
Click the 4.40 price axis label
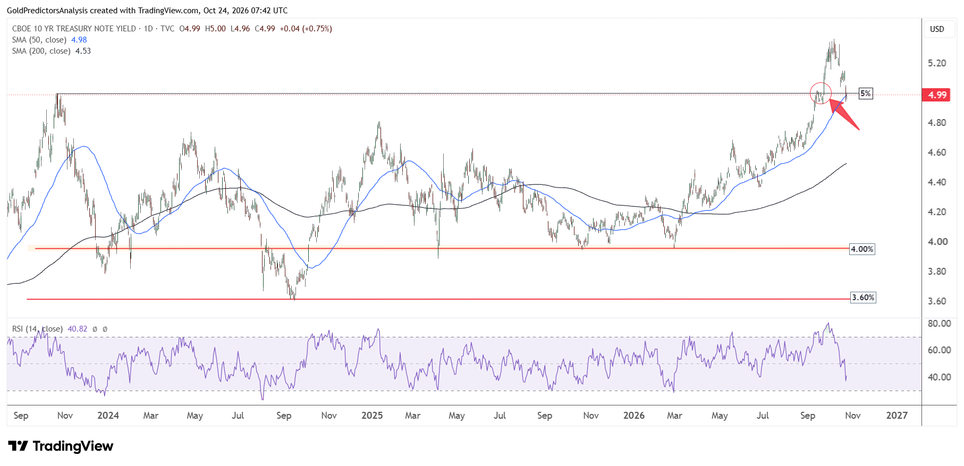point(937,182)
